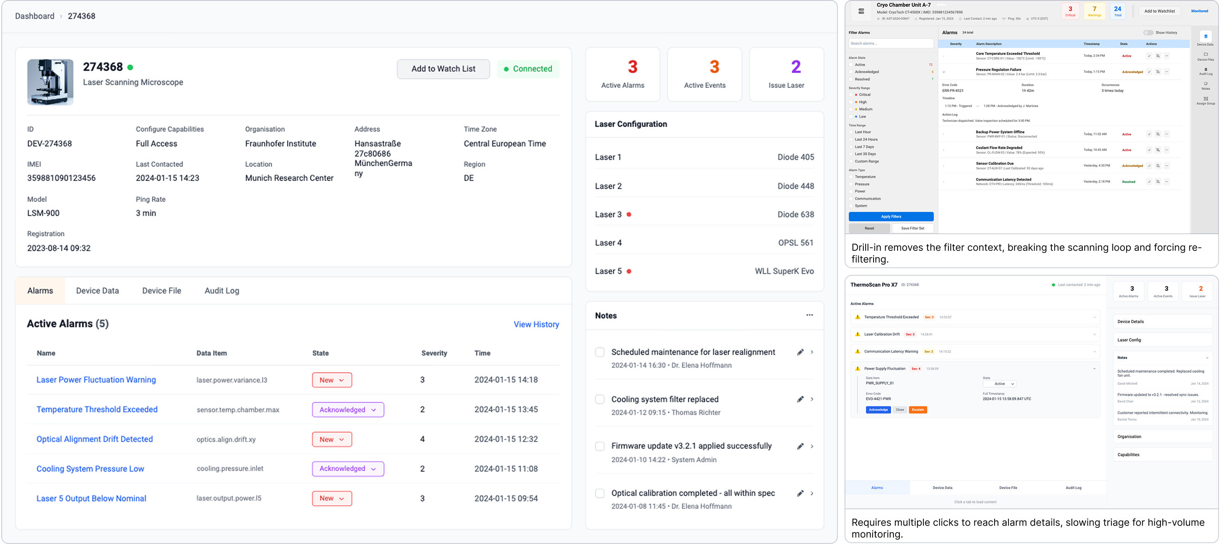The width and height of the screenshot is (1226, 544).
Task: Open state dropdown for Laser Power Fluctuation Warning
Action: pos(332,380)
